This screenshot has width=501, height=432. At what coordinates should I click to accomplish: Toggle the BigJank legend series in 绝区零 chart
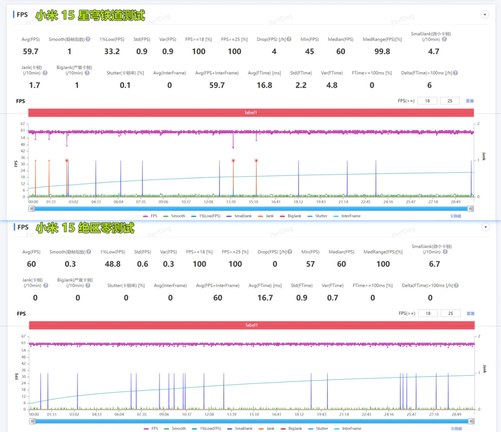(291, 428)
